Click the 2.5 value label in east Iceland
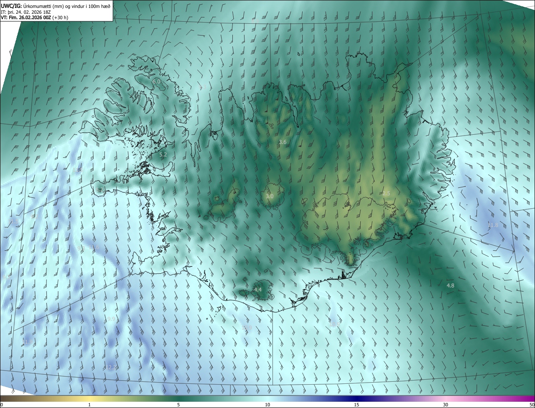 [x=386, y=193]
